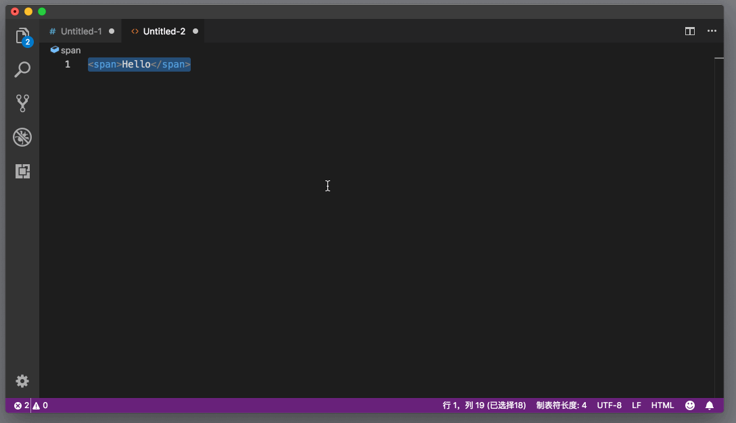Minimize window with yellow button
The width and height of the screenshot is (736, 423).
(28, 11)
